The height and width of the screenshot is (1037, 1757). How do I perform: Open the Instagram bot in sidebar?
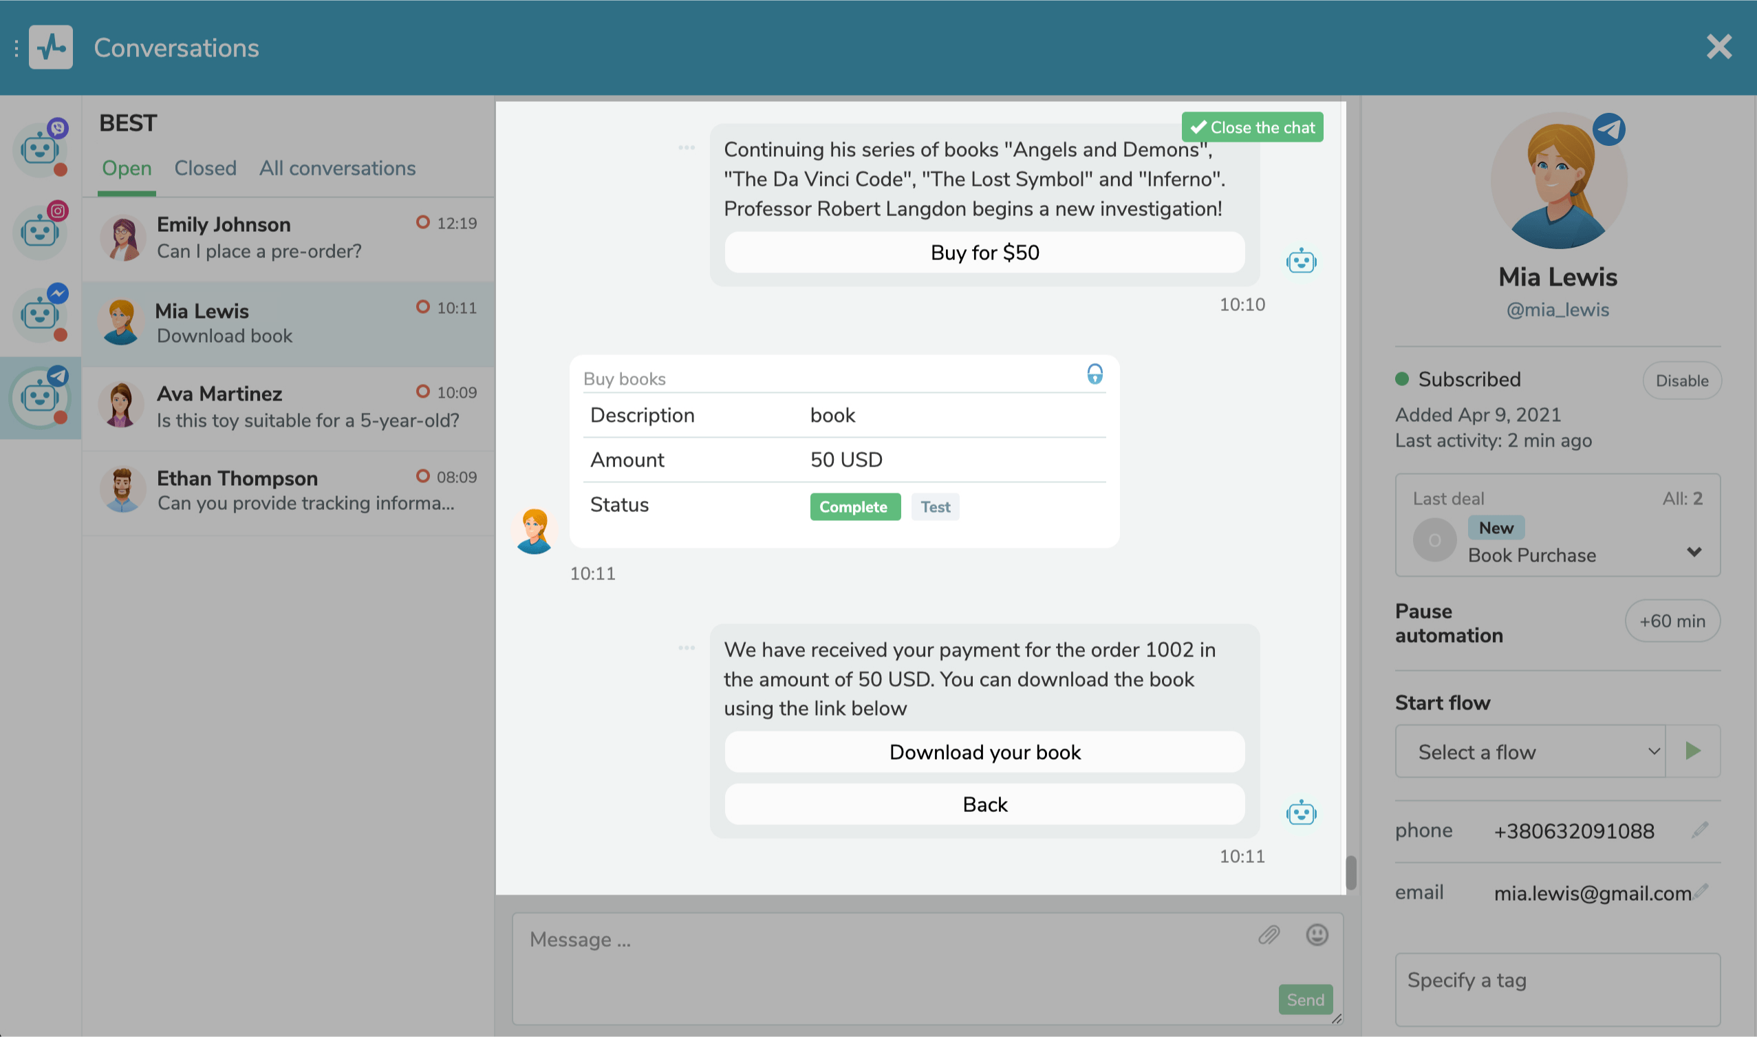pyautogui.click(x=40, y=232)
